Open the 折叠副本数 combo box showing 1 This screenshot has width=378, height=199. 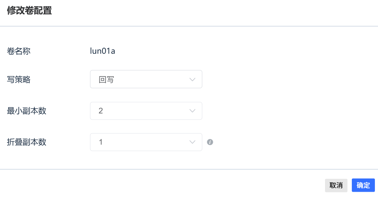coord(146,142)
